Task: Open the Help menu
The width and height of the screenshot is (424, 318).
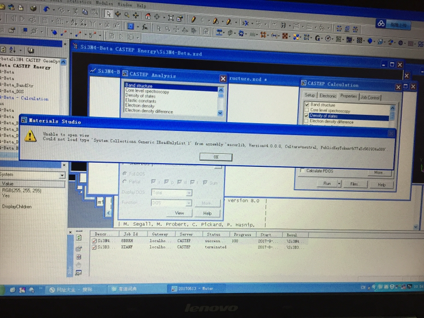Action: point(141,6)
